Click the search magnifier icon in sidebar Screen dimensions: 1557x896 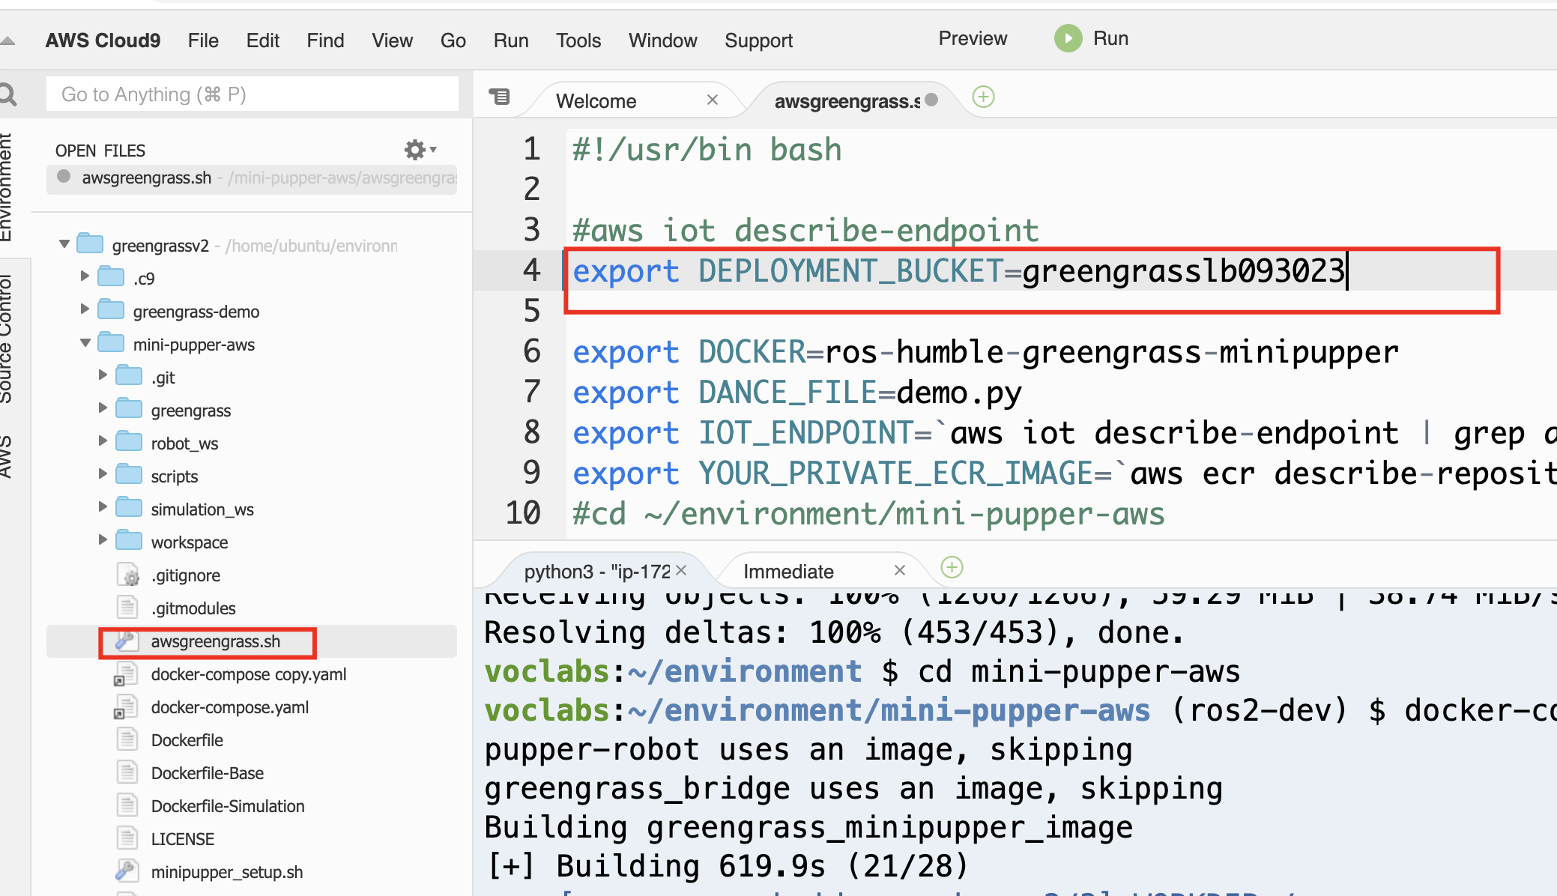pyautogui.click(x=7, y=94)
